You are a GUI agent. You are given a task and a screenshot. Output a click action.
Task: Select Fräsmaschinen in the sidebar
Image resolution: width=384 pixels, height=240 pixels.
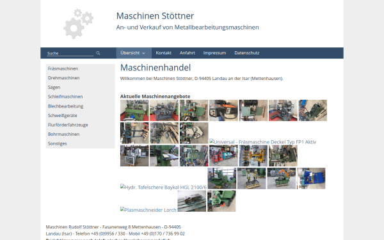point(63,68)
